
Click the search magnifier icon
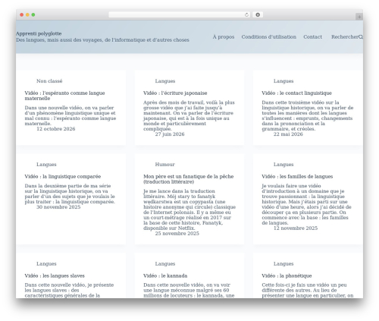(361, 37)
